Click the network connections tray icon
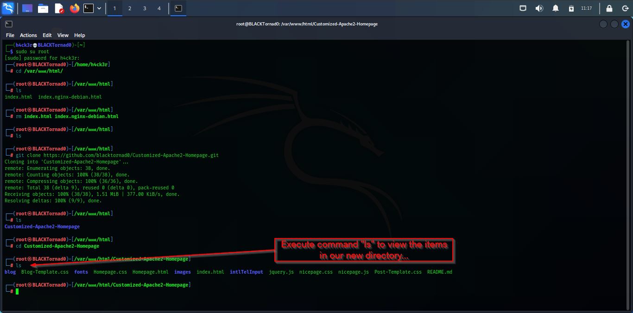 coord(524,8)
